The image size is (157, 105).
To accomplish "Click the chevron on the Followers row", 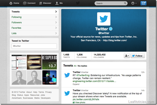I will click(x=56, y=22).
